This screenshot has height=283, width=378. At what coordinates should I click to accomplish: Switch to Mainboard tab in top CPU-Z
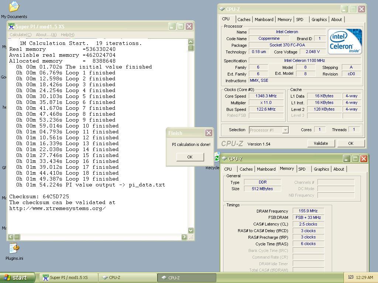264,20
